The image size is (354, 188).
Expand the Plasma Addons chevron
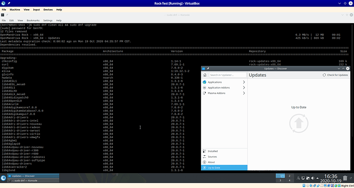(x=244, y=93)
